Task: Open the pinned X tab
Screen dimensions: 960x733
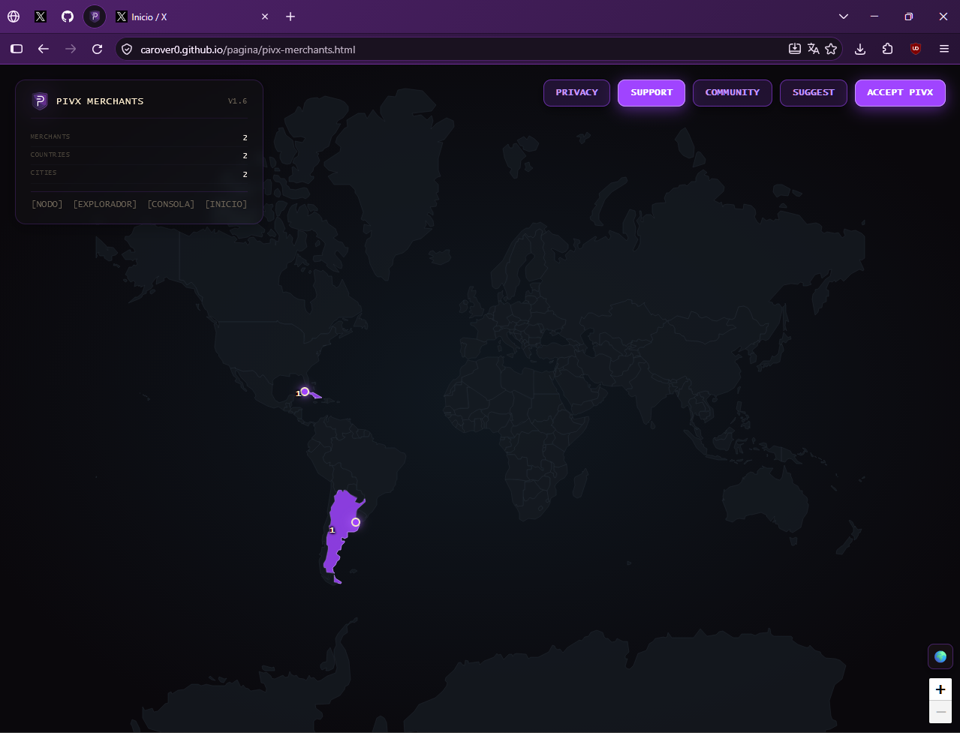Action: coord(41,17)
